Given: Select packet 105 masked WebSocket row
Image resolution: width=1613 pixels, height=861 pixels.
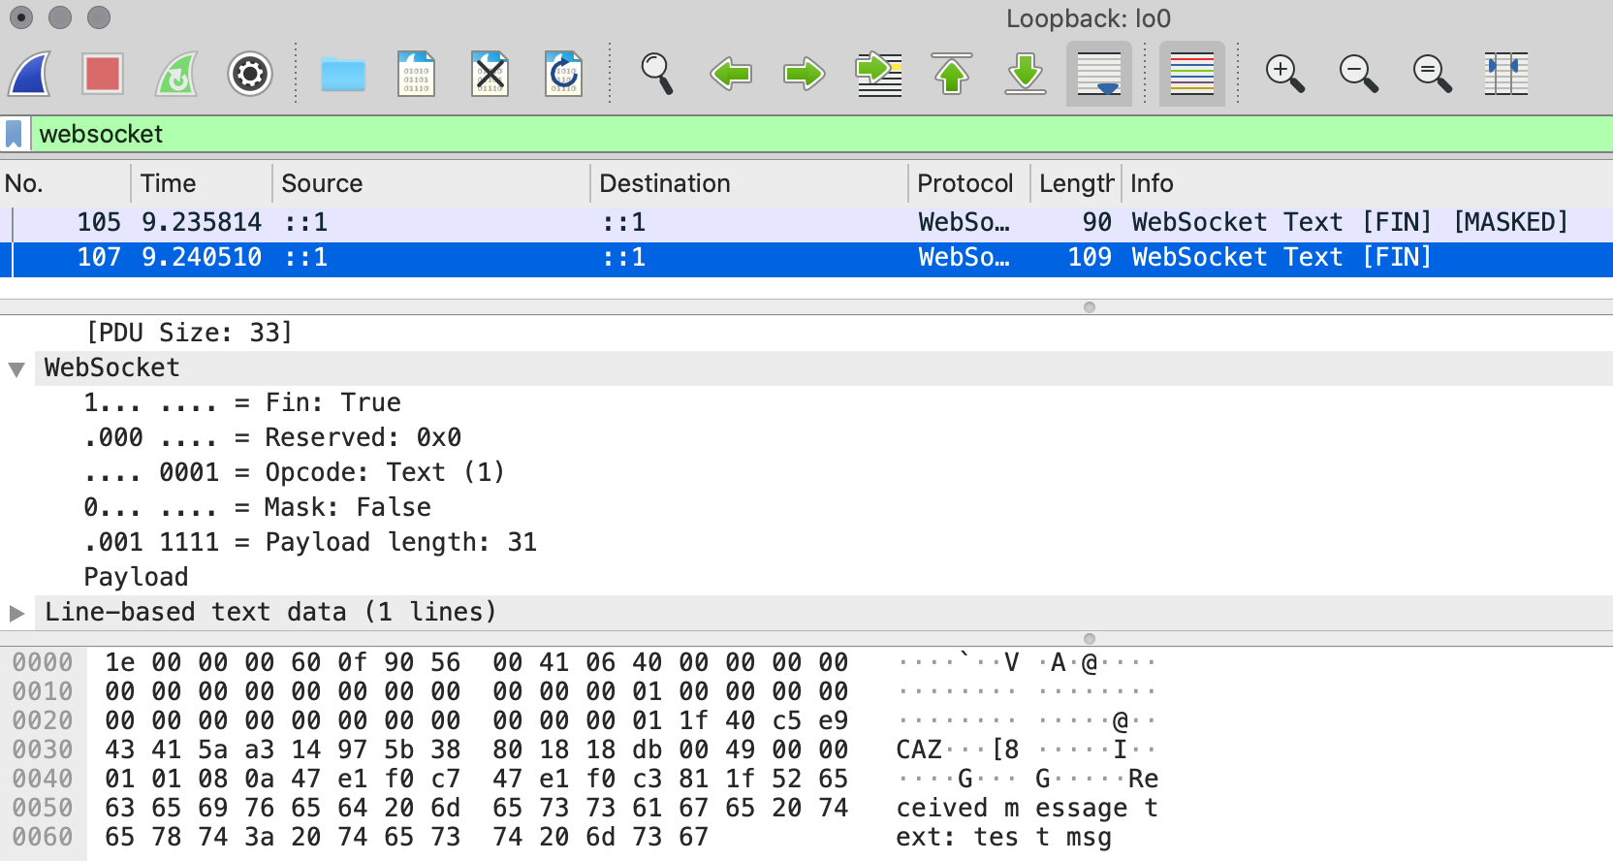Looking at the screenshot, I should pyautogui.click(x=806, y=223).
